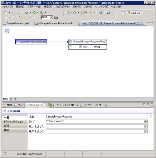Open the ファイル(F) menu

click(x=7, y=7)
